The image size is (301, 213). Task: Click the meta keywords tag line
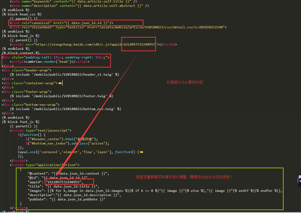73,1
